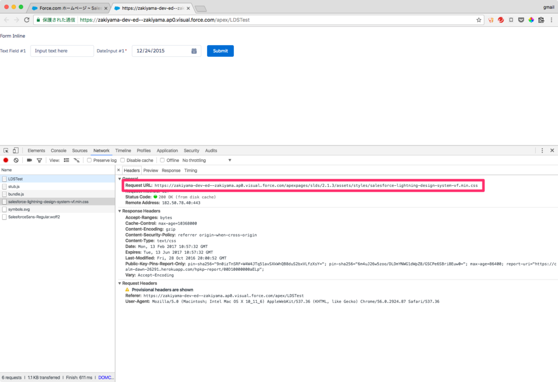Viewport: 558px width, 382px height.
Task: Toggle the capture screenshots camera icon
Action: [x=29, y=160]
